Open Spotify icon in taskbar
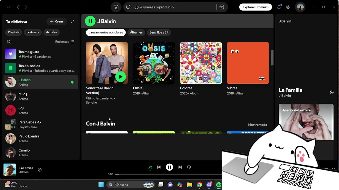The height and width of the screenshot is (190, 339). (x=219, y=185)
